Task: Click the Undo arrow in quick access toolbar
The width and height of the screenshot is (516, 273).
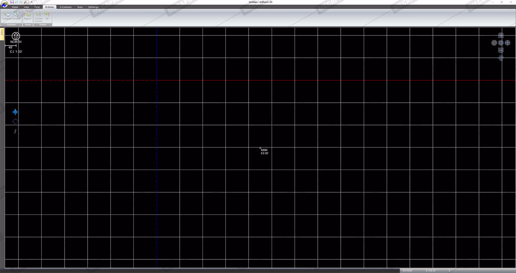Action: pos(17,2)
